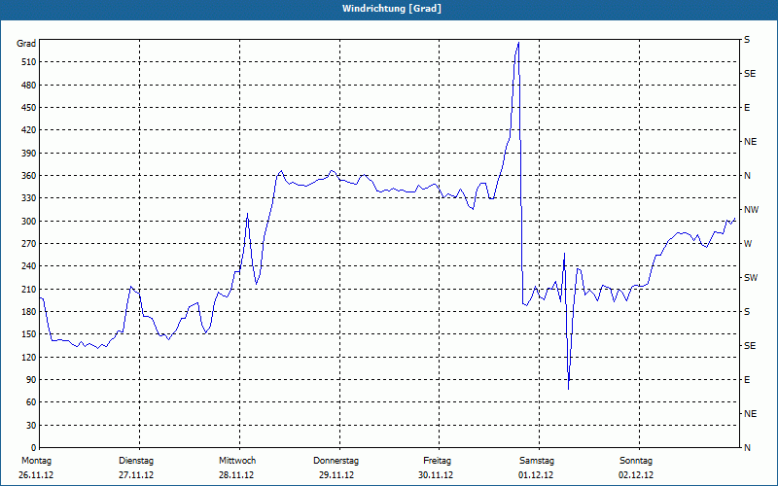Click the 330 left-axis value
Image resolution: width=778 pixels, height=486 pixels.
click(29, 198)
